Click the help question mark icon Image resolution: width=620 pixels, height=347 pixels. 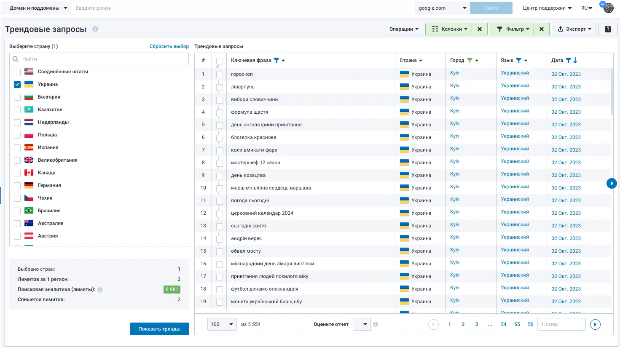click(x=608, y=29)
